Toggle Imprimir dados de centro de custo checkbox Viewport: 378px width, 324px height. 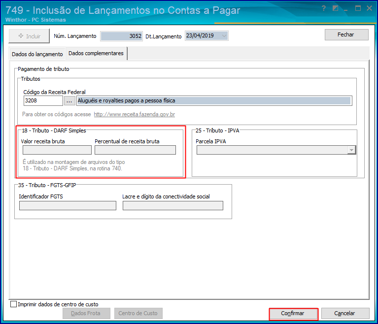tap(13, 304)
